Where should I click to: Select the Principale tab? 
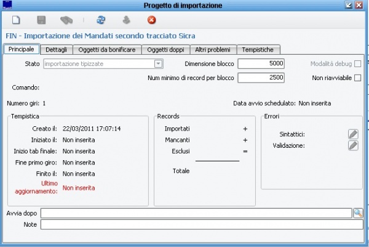point(22,49)
